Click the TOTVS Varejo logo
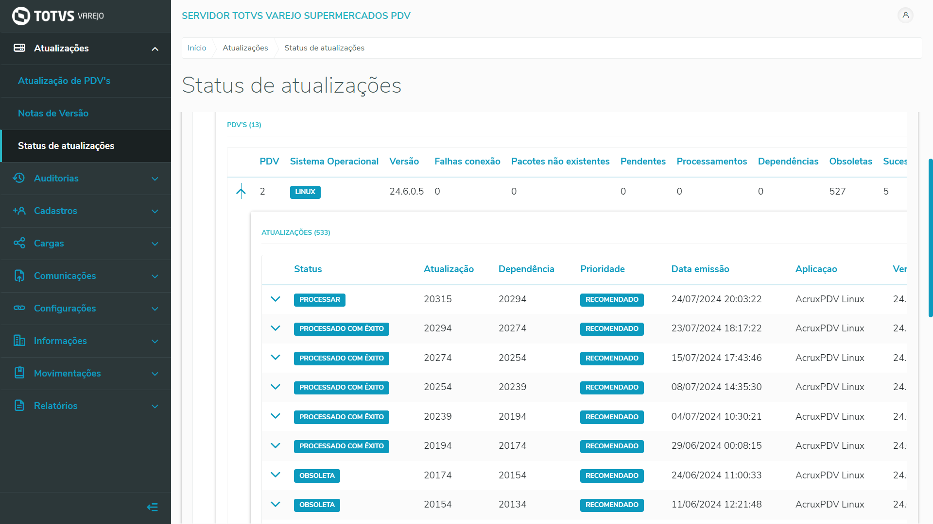The width and height of the screenshot is (933, 524). [58, 16]
